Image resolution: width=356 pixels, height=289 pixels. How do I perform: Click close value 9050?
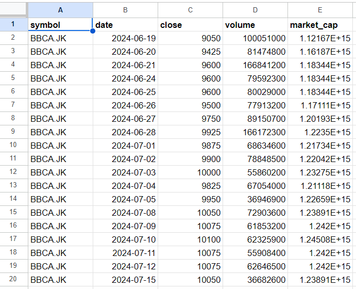coord(190,38)
